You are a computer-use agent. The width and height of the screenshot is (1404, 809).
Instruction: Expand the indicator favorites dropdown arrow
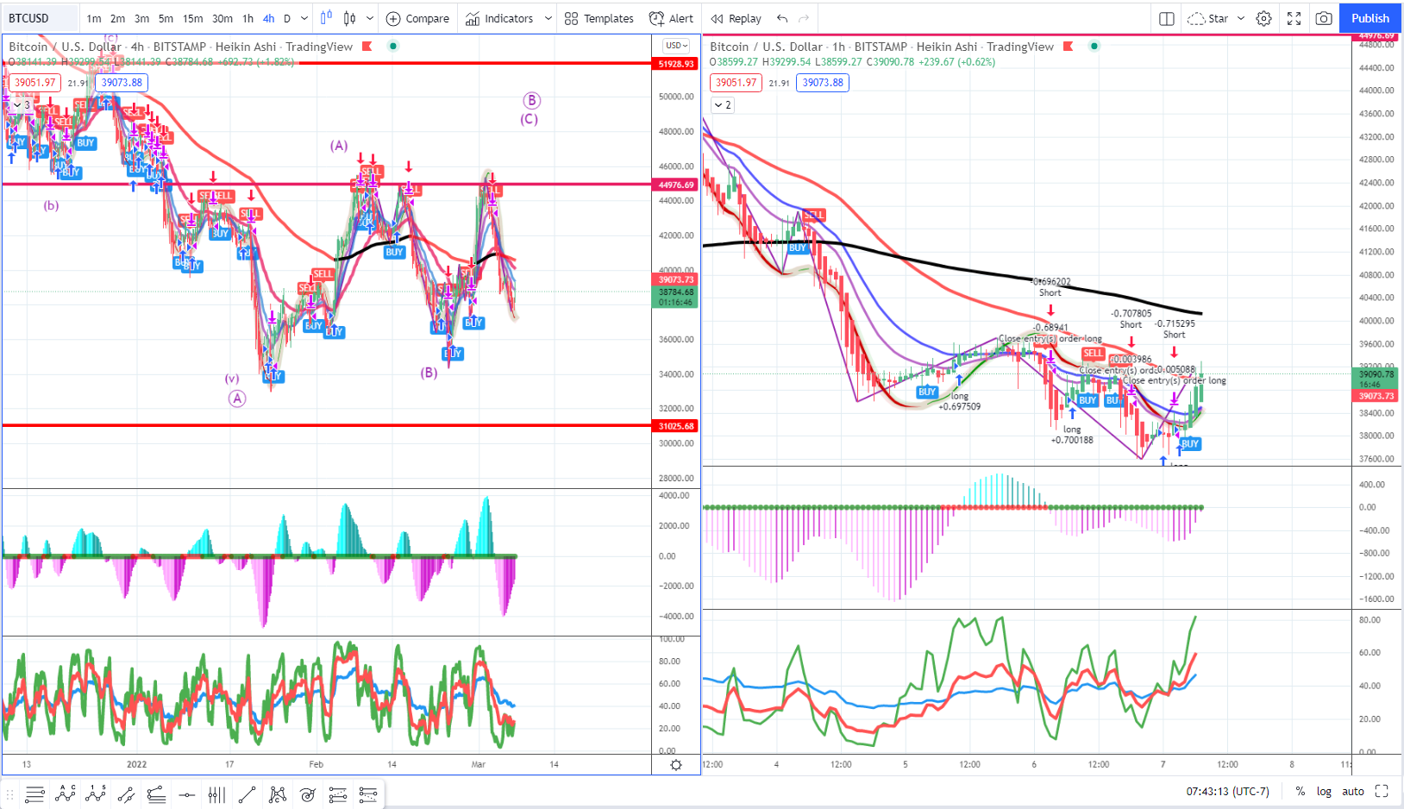(548, 18)
